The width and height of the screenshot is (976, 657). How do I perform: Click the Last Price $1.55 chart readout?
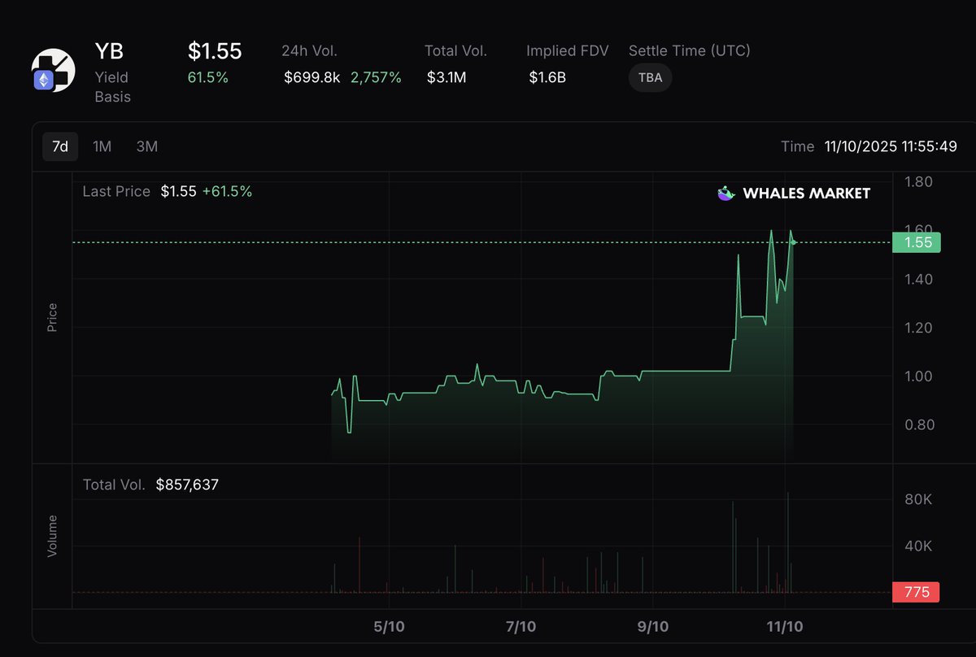click(139, 192)
